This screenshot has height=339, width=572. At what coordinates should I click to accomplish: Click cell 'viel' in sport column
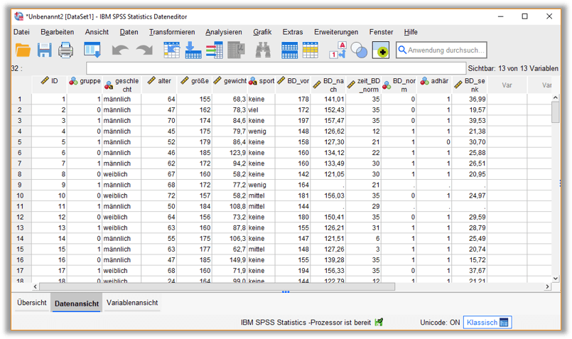tap(261, 109)
